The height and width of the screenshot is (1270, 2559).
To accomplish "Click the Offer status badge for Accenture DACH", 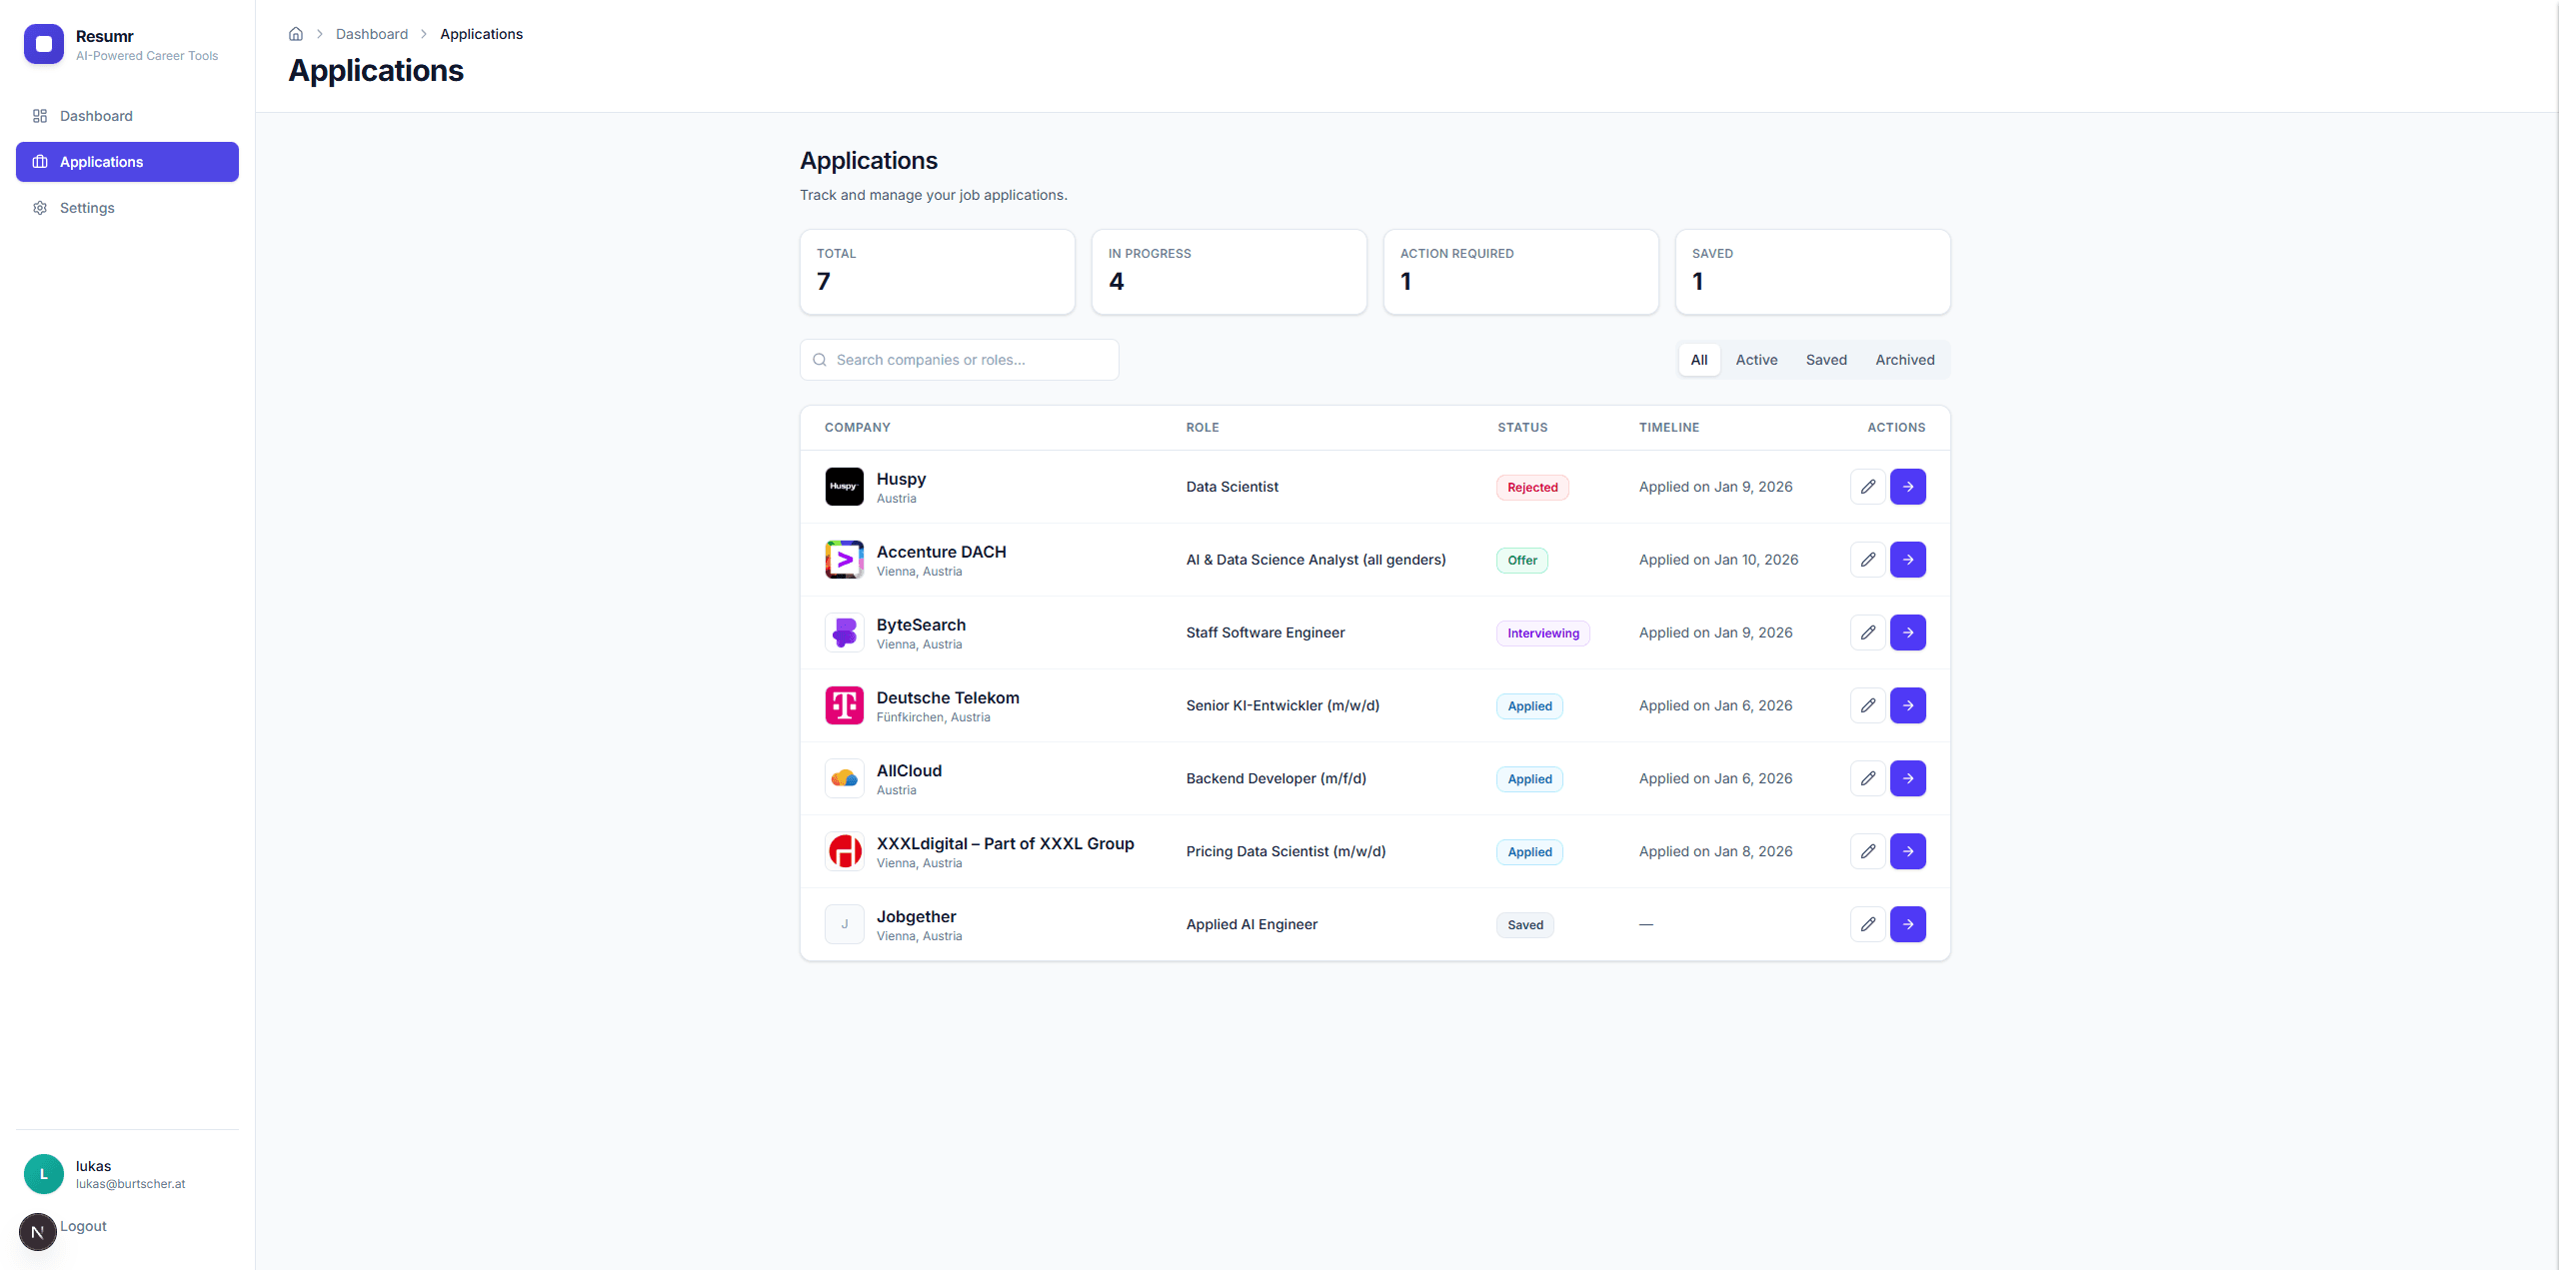I will coord(1521,560).
